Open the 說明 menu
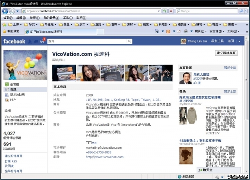Viewport: 250px width, 180px height. tap(81, 18)
